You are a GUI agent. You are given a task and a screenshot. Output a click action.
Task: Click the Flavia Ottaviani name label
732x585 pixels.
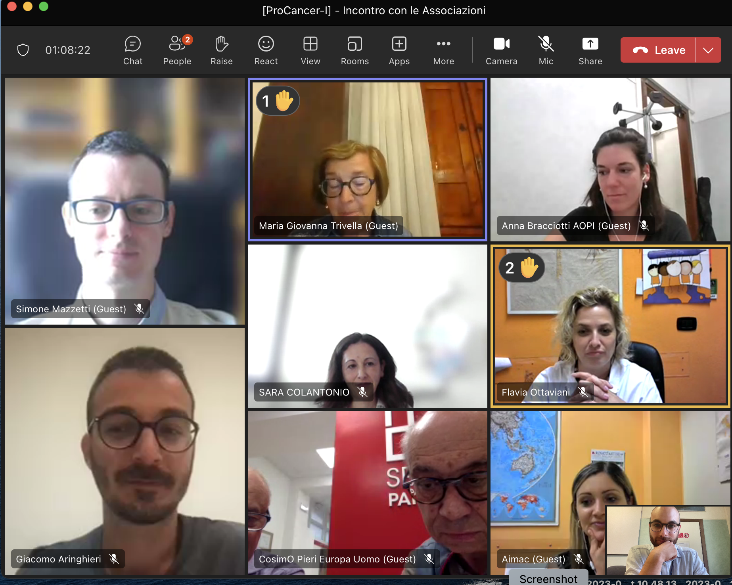tap(536, 392)
